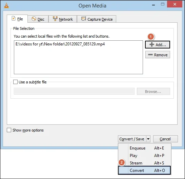The width and height of the screenshot is (185, 179).
Task: Choose Stream from the dropdown menu
Action: [x=145, y=163]
